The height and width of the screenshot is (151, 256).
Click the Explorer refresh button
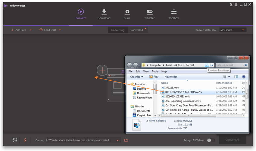pos(212,65)
